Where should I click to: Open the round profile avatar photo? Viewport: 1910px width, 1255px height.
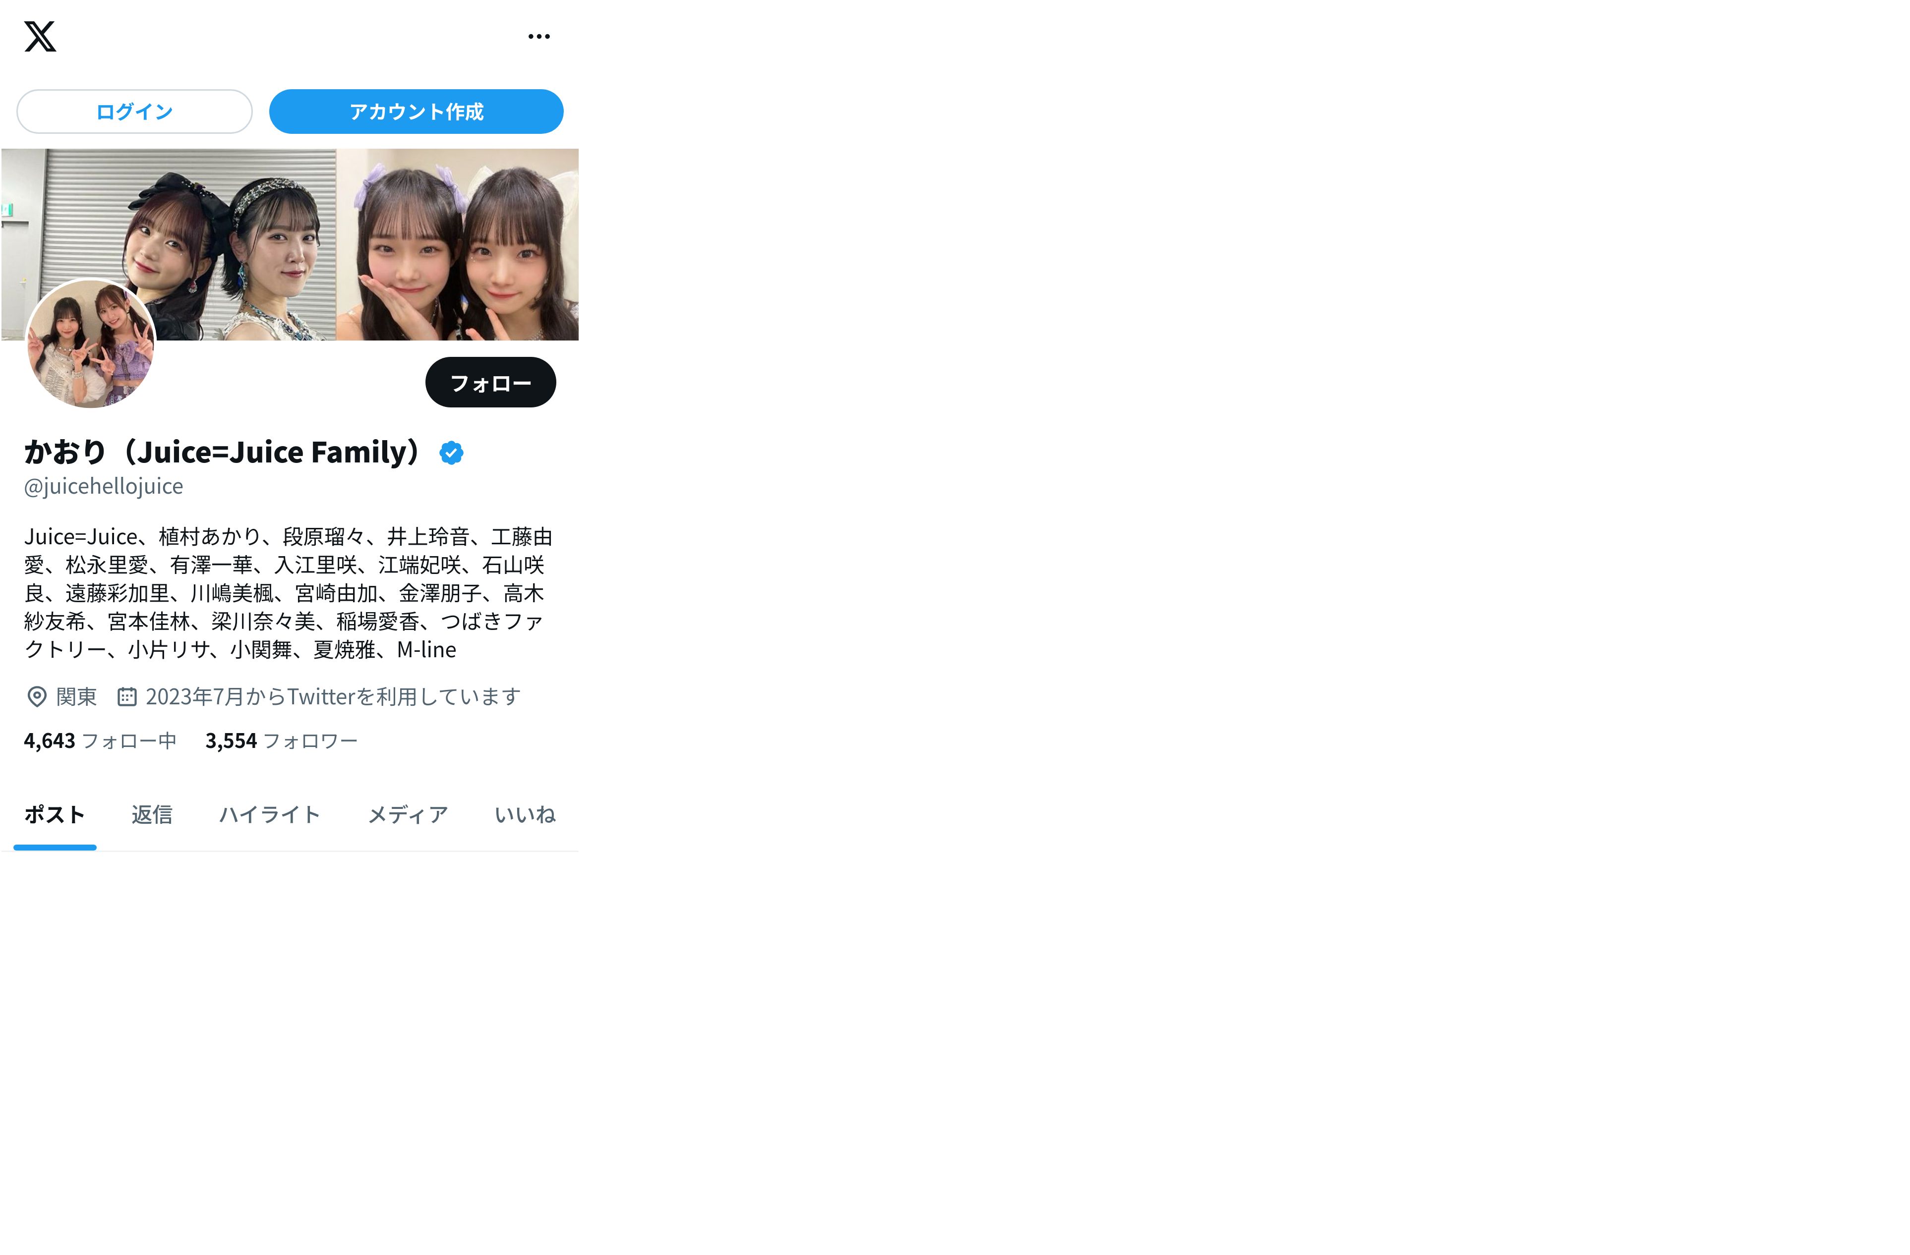click(x=91, y=343)
